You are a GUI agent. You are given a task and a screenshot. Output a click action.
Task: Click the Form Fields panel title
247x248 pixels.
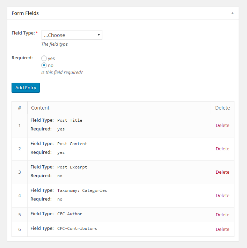point(25,13)
